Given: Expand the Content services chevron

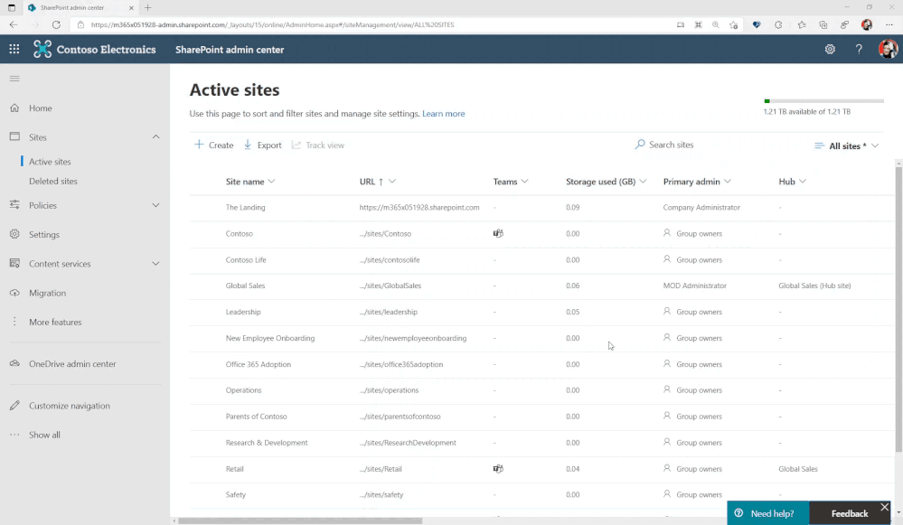Looking at the screenshot, I should tap(155, 263).
